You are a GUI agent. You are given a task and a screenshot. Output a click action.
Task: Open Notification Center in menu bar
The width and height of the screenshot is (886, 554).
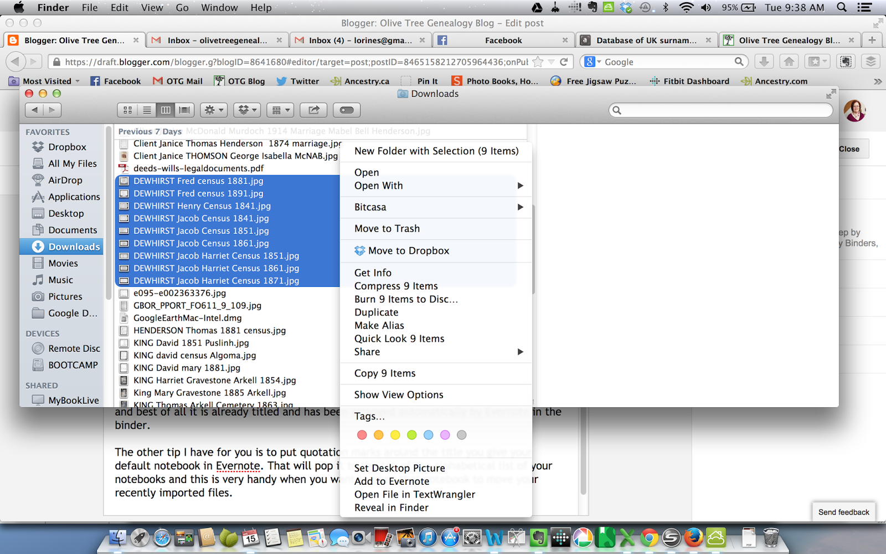(x=864, y=7)
